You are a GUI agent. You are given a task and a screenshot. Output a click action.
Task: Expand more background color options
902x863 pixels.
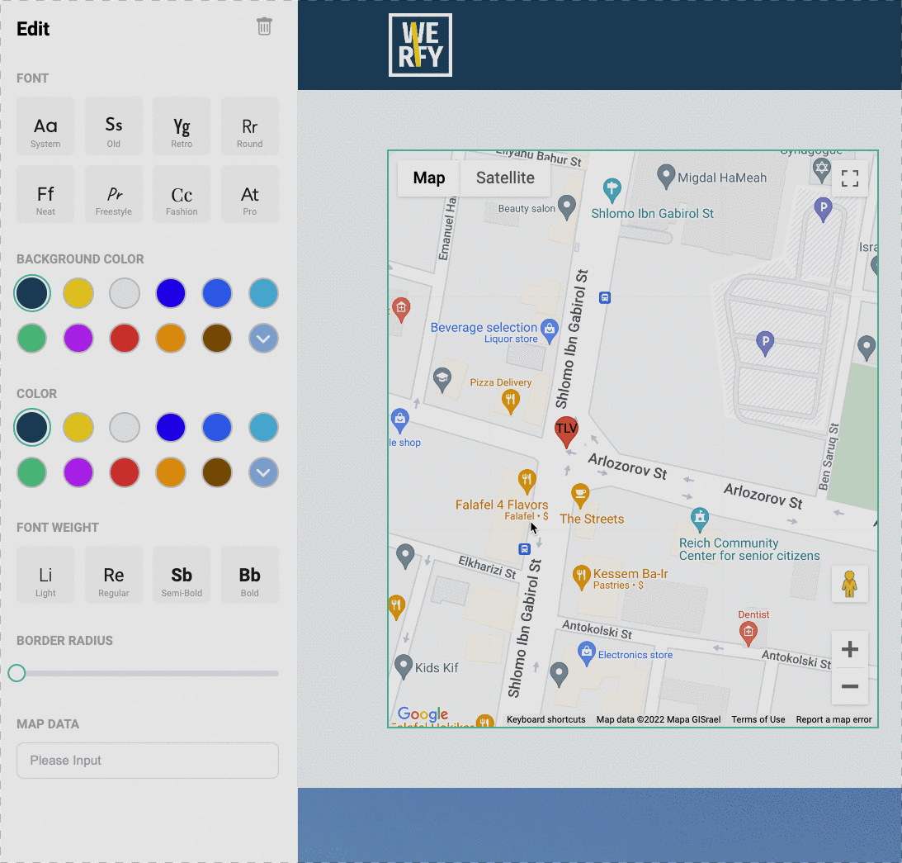pyautogui.click(x=263, y=339)
